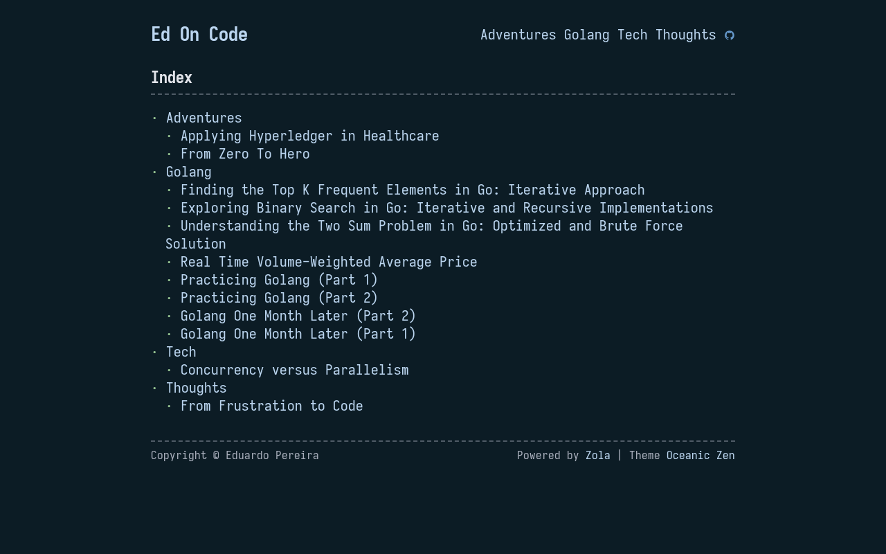886x554 pixels.
Task: Open the GitHub icon link in header
Action: pyautogui.click(x=730, y=35)
